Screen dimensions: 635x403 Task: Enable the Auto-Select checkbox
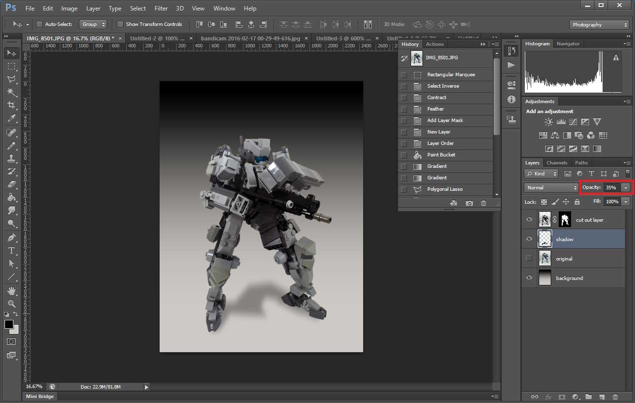39,24
